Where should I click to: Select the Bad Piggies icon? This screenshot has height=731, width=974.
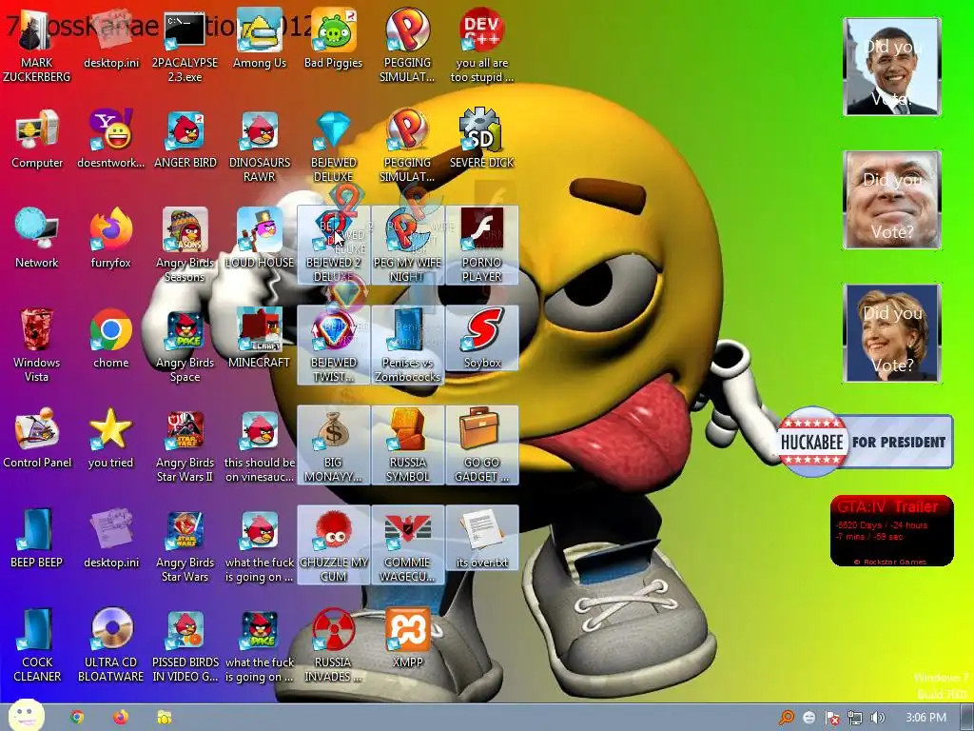pyautogui.click(x=333, y=40)
